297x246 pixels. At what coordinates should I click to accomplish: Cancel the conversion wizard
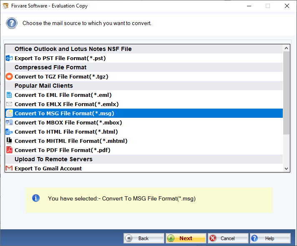(228, 238)
